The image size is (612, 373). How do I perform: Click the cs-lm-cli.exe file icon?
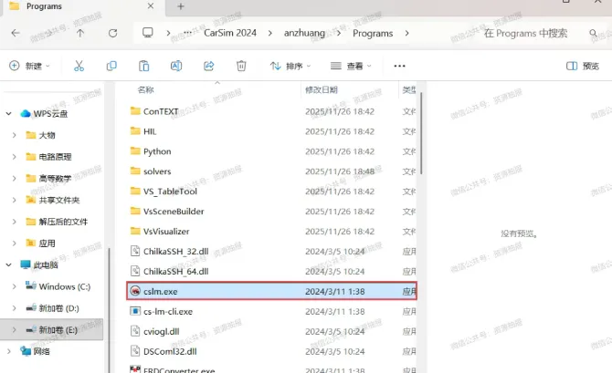135,311
